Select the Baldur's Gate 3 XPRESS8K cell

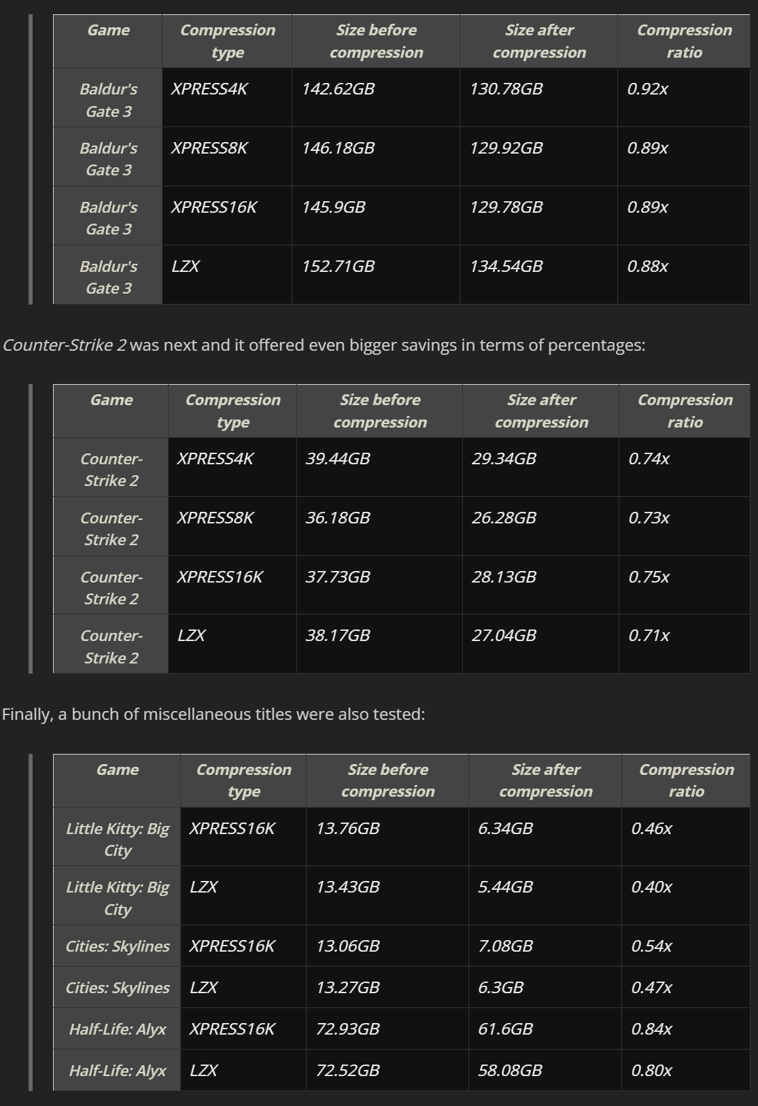(x=209, y=148)
